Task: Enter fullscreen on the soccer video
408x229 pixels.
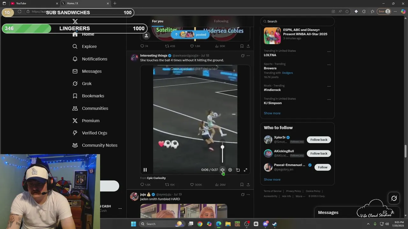Action: tap(245, 170)
